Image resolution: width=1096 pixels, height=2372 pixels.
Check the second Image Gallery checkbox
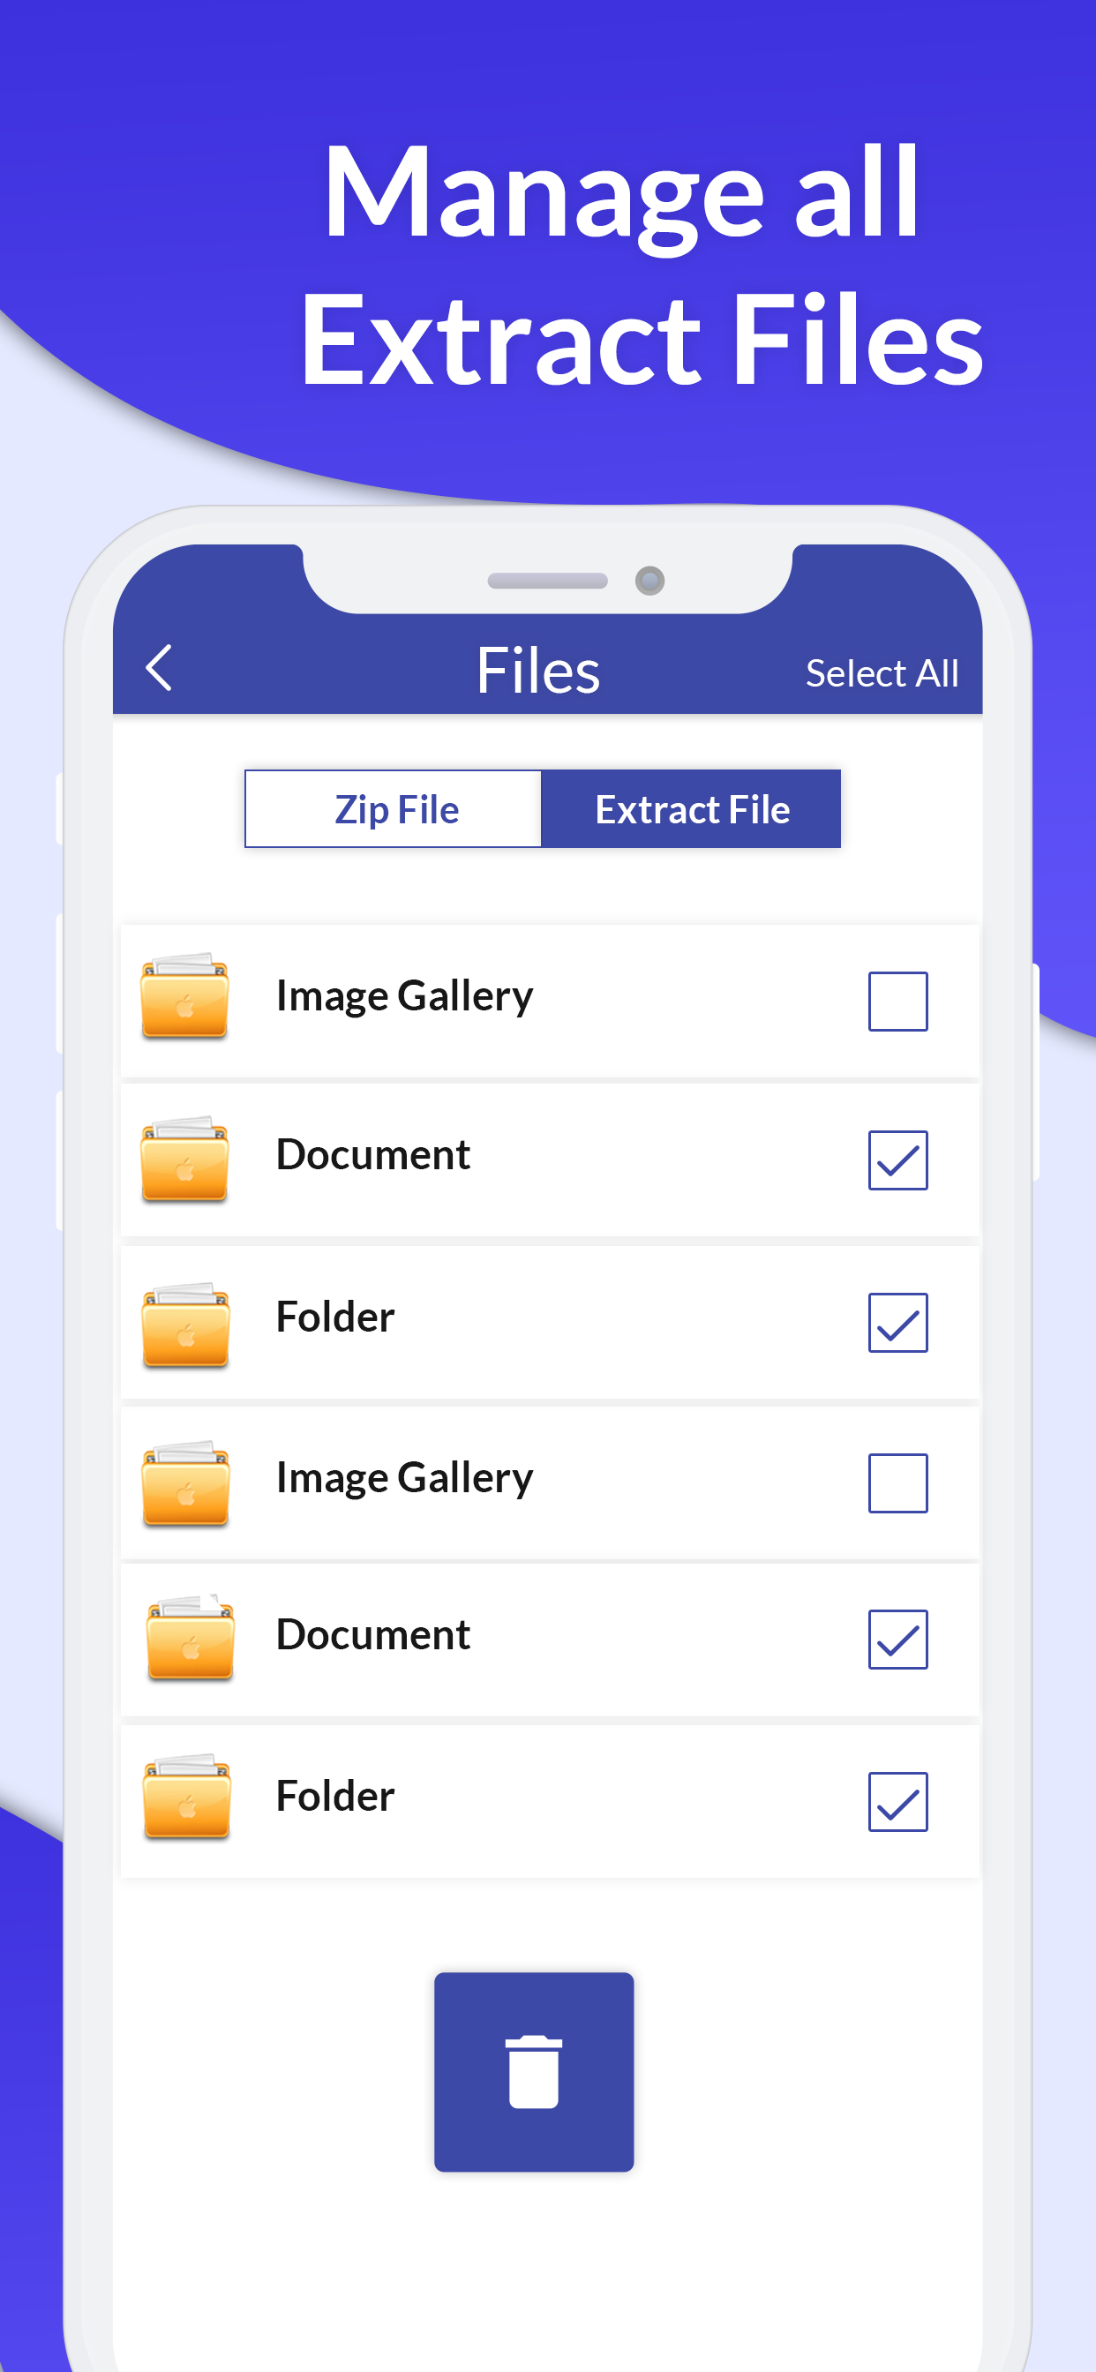(x=898, y=1482)
